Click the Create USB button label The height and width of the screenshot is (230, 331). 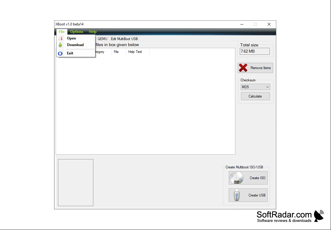pyautogui.click(x=257, y=195)
